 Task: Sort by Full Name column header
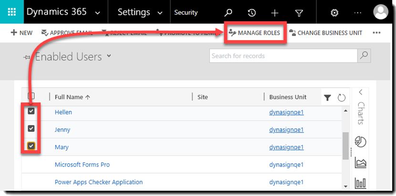point(73,97)
